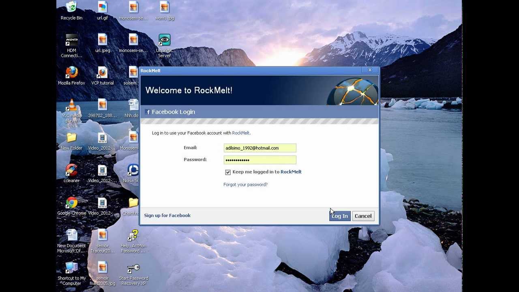Open the Nokia Su desktop shortcut

(131, 173)
